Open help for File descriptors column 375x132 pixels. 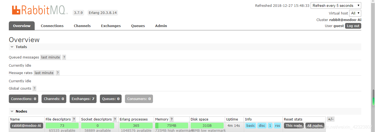[x=74, y=119]
